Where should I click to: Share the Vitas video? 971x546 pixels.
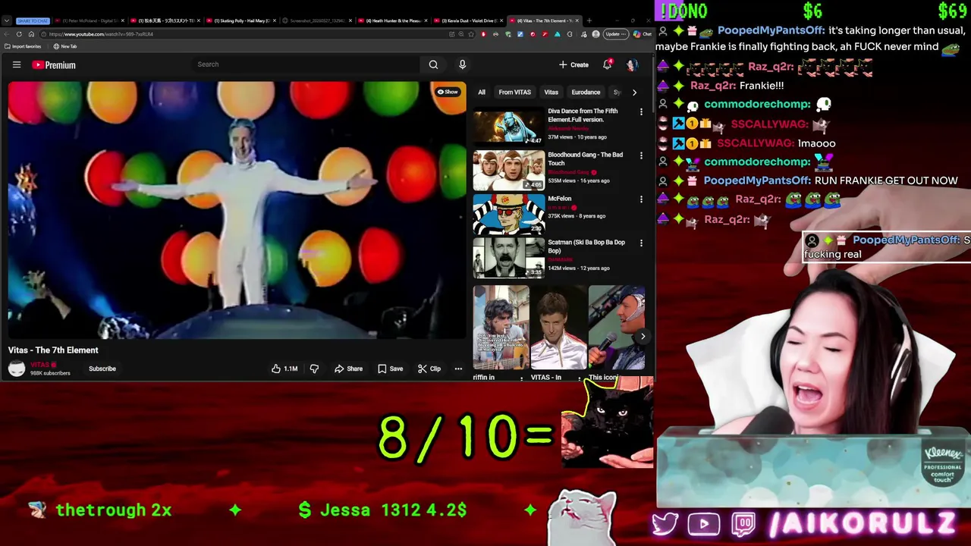click(x=349, y=369)
